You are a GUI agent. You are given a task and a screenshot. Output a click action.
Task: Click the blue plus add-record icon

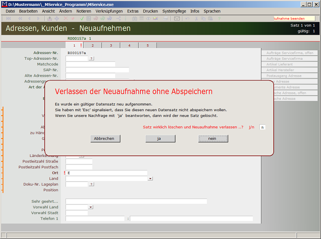[x=57, y=19]
